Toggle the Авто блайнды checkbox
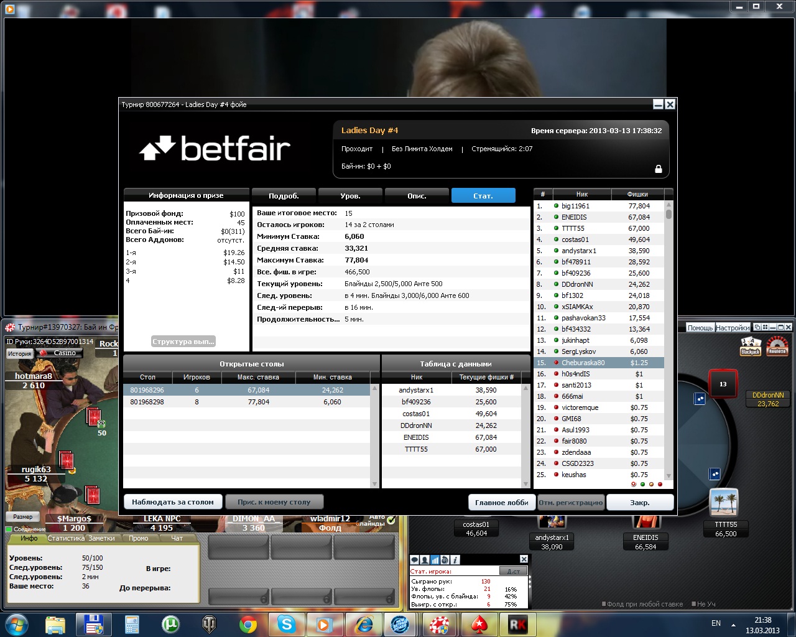This screenshot has height=637, width=796. point(391,519)
